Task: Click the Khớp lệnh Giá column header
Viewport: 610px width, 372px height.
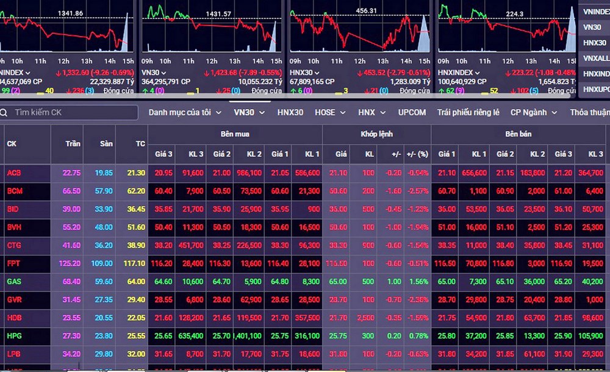Action: click(x=336, y=154)
